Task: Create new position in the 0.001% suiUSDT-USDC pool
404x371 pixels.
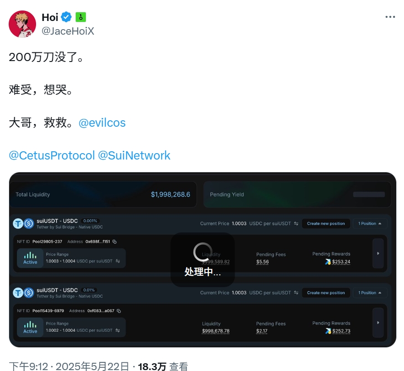Action: click(x=326, y=224)
